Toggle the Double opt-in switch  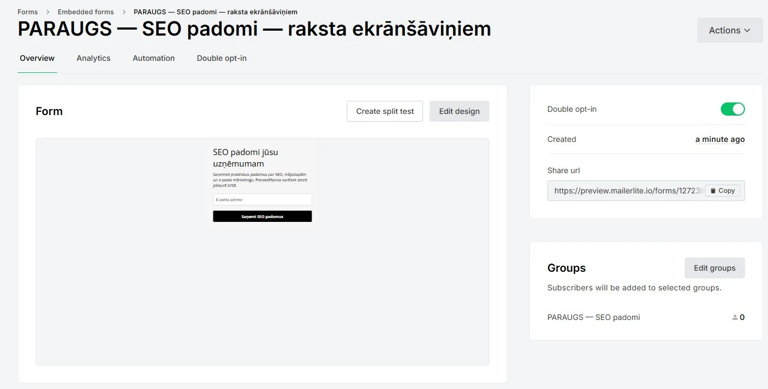[732, 109]
